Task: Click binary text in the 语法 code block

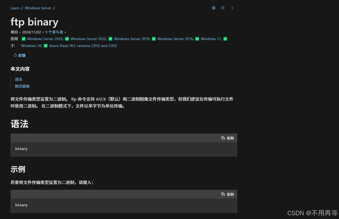Action: [x=22, y=149]
